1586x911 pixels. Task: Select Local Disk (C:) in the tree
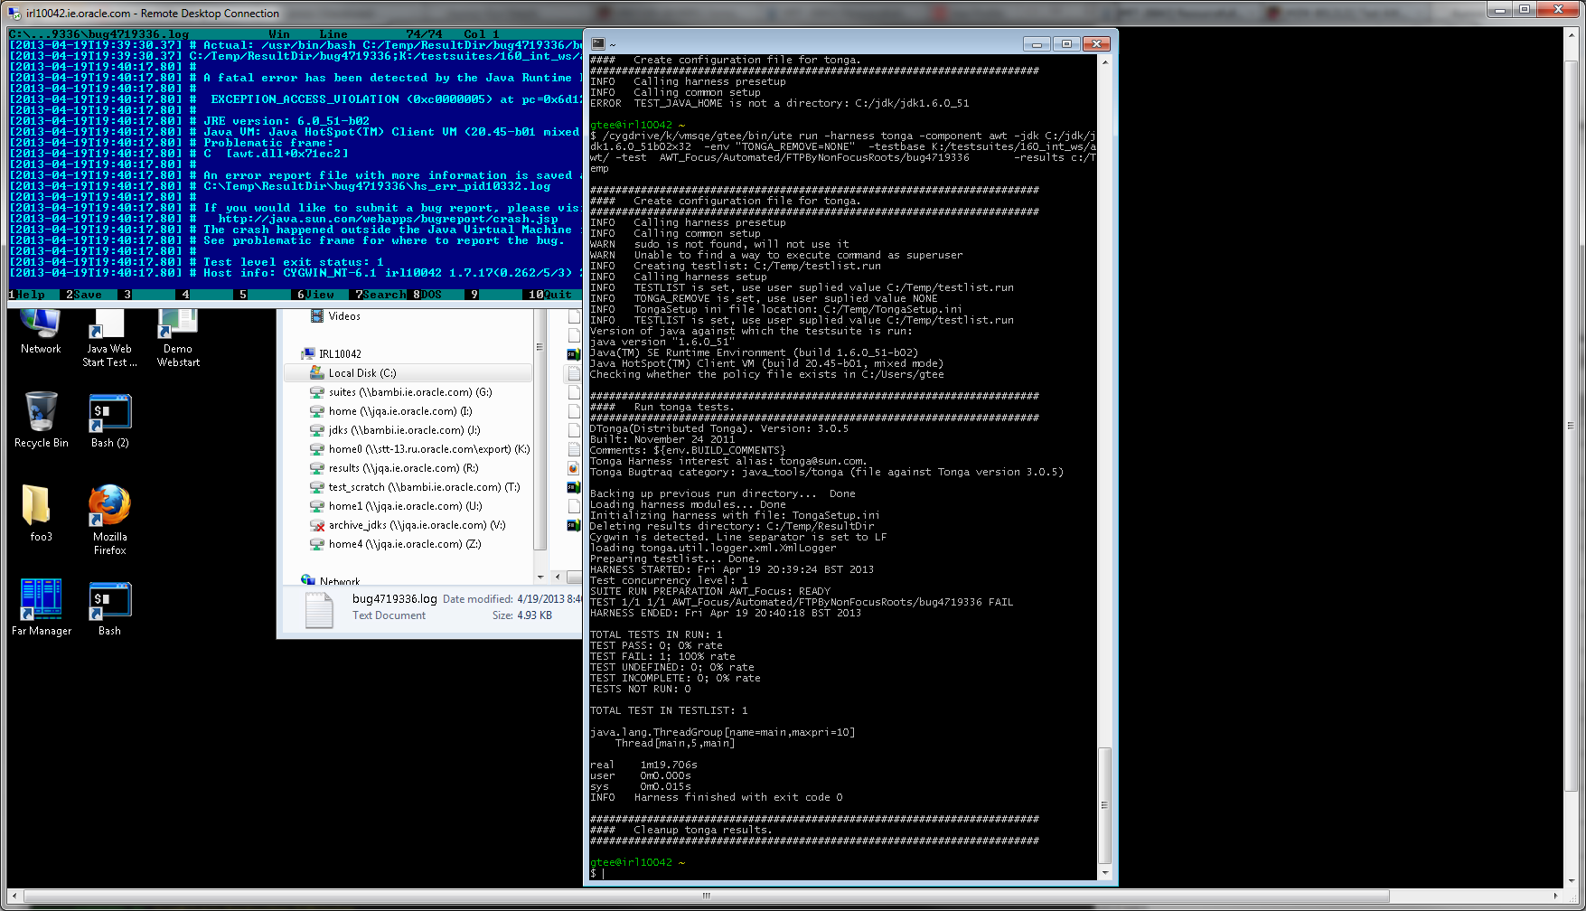[361, 373]
